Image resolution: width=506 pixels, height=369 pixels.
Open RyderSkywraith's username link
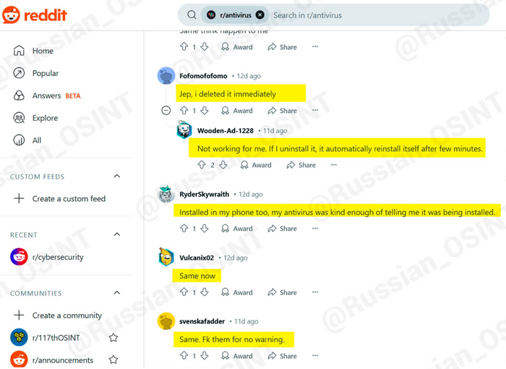[x=205, y=194]
